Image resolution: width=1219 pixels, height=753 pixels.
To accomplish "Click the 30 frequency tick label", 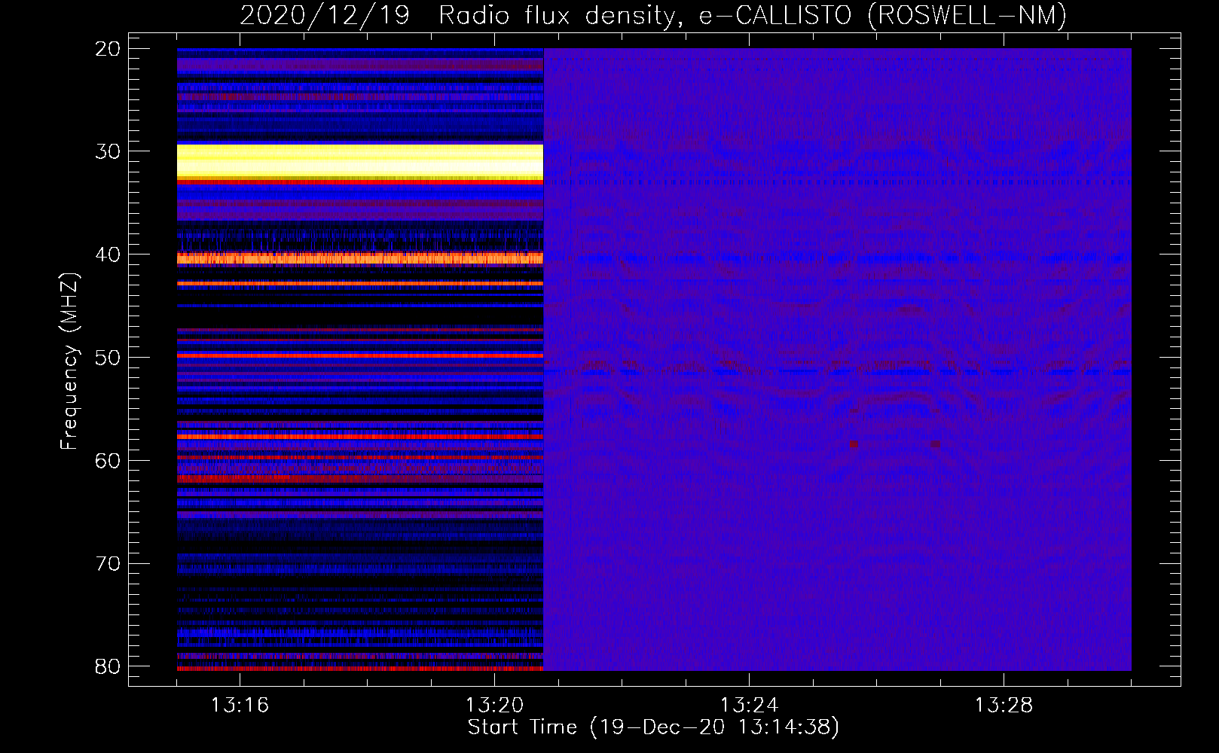I will 108,151.
